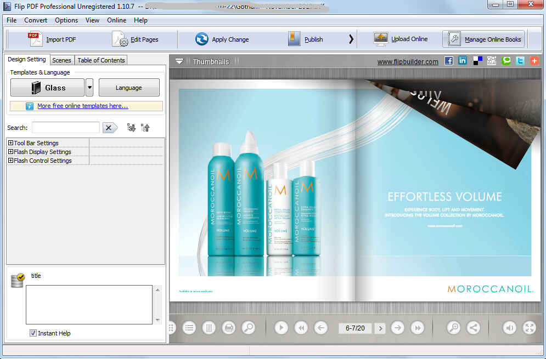Screen dimensions: 546x359
Task: Toggle the Thumbnails dropdown arrow
Action: coord(179,61)
